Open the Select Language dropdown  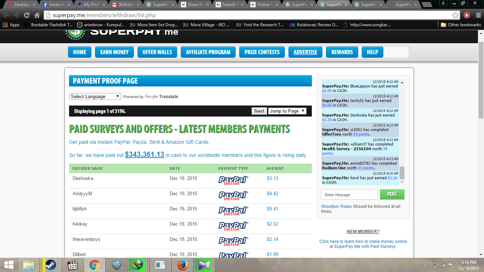[95, 97]
